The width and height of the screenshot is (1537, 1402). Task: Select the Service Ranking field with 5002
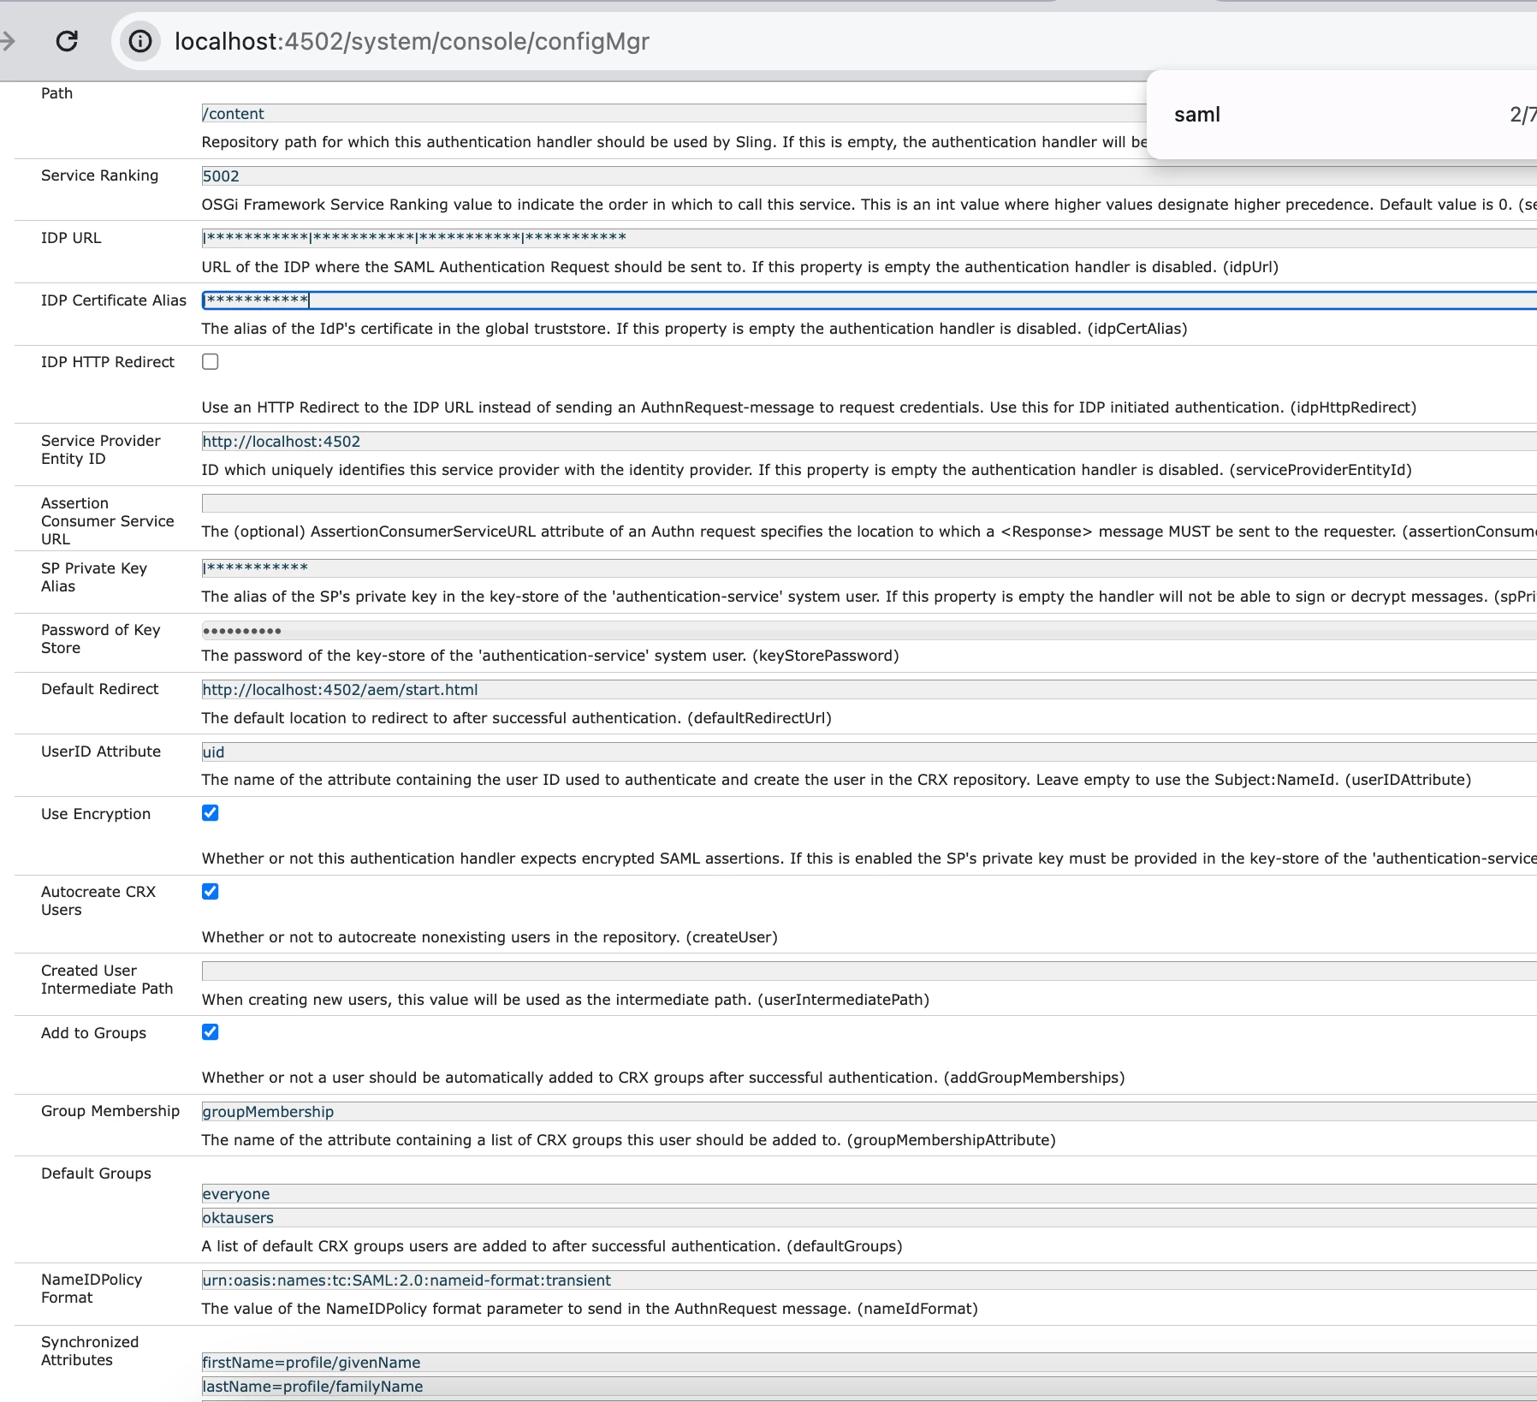tap(869, 176)
